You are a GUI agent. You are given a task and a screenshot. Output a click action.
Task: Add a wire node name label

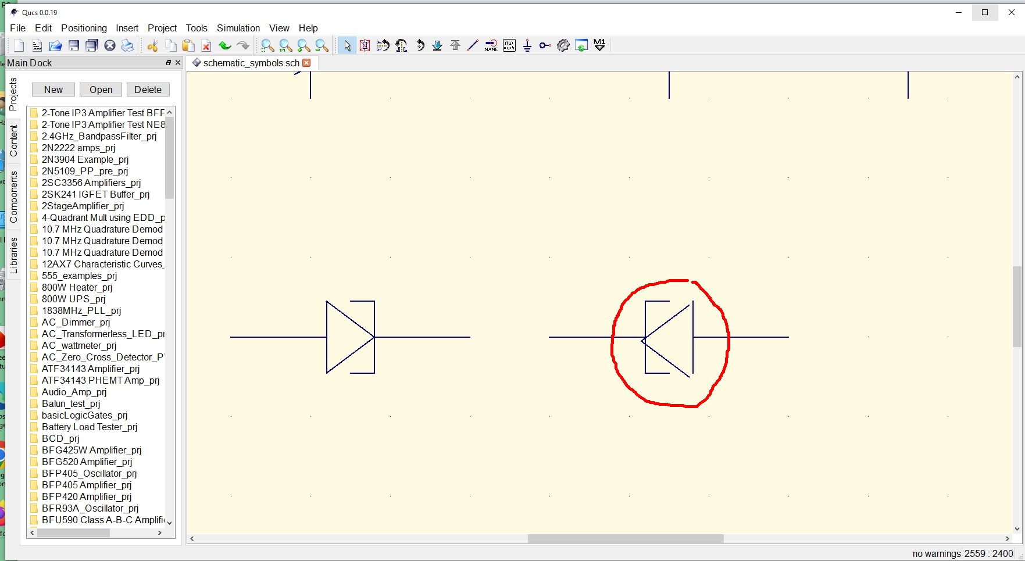pyautogui.click(x=491, y=45)
